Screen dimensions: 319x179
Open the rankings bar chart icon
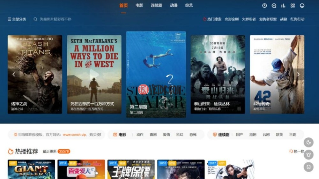pyautogui.click(x=283, y=5)
